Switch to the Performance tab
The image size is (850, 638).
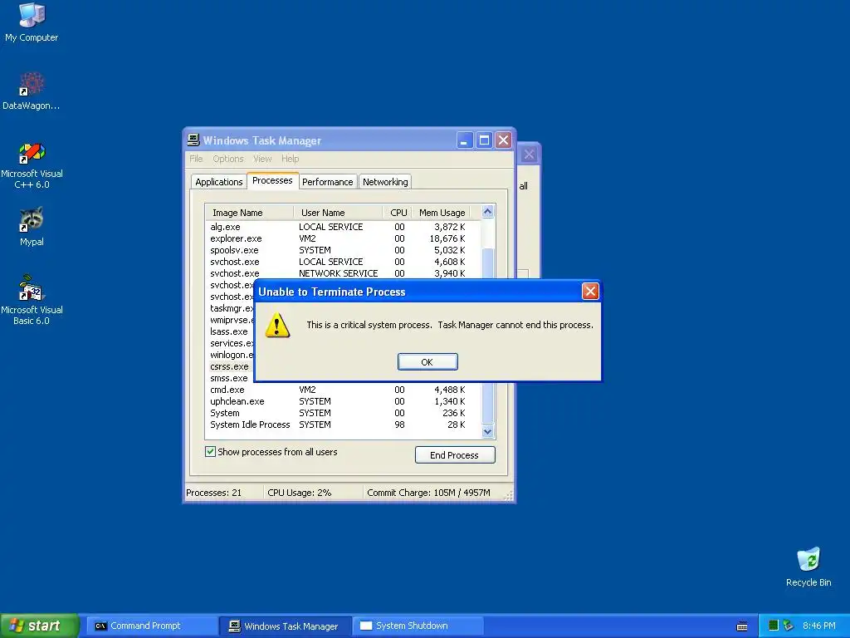coord(327,182)
